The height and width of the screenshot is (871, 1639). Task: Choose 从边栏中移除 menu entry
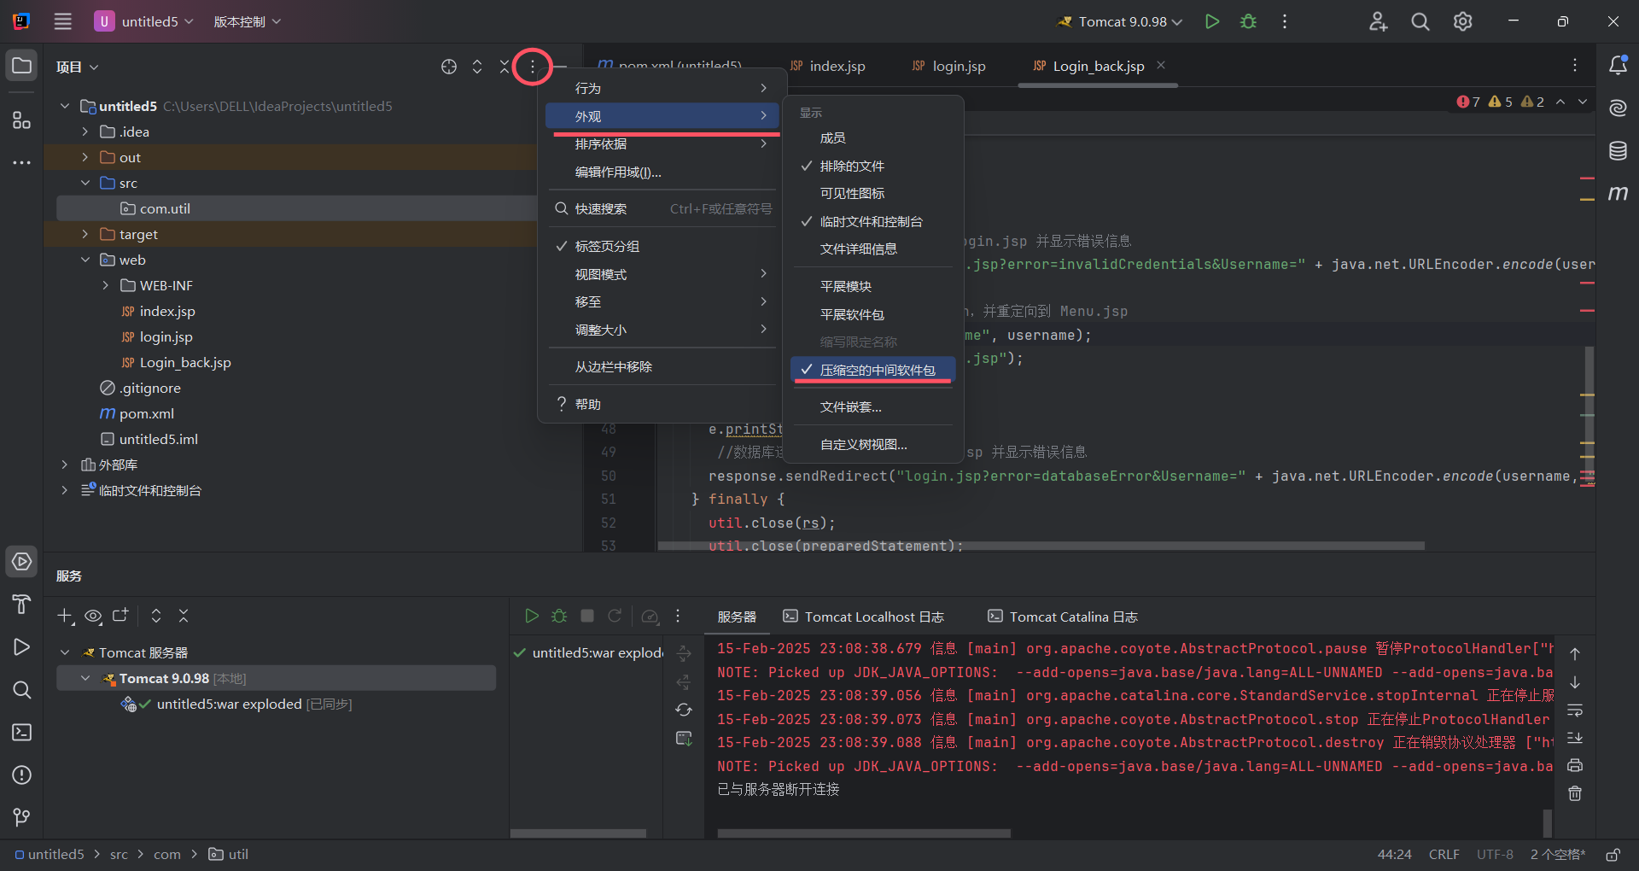tap(662, 366)
